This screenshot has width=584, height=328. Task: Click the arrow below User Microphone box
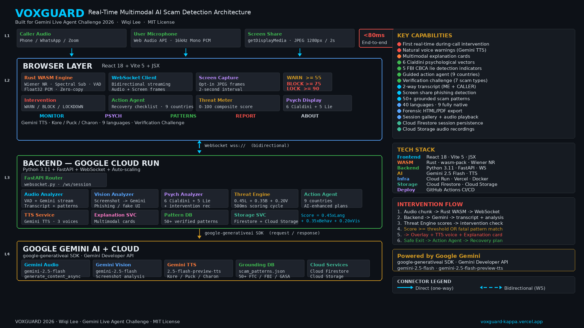186,52
